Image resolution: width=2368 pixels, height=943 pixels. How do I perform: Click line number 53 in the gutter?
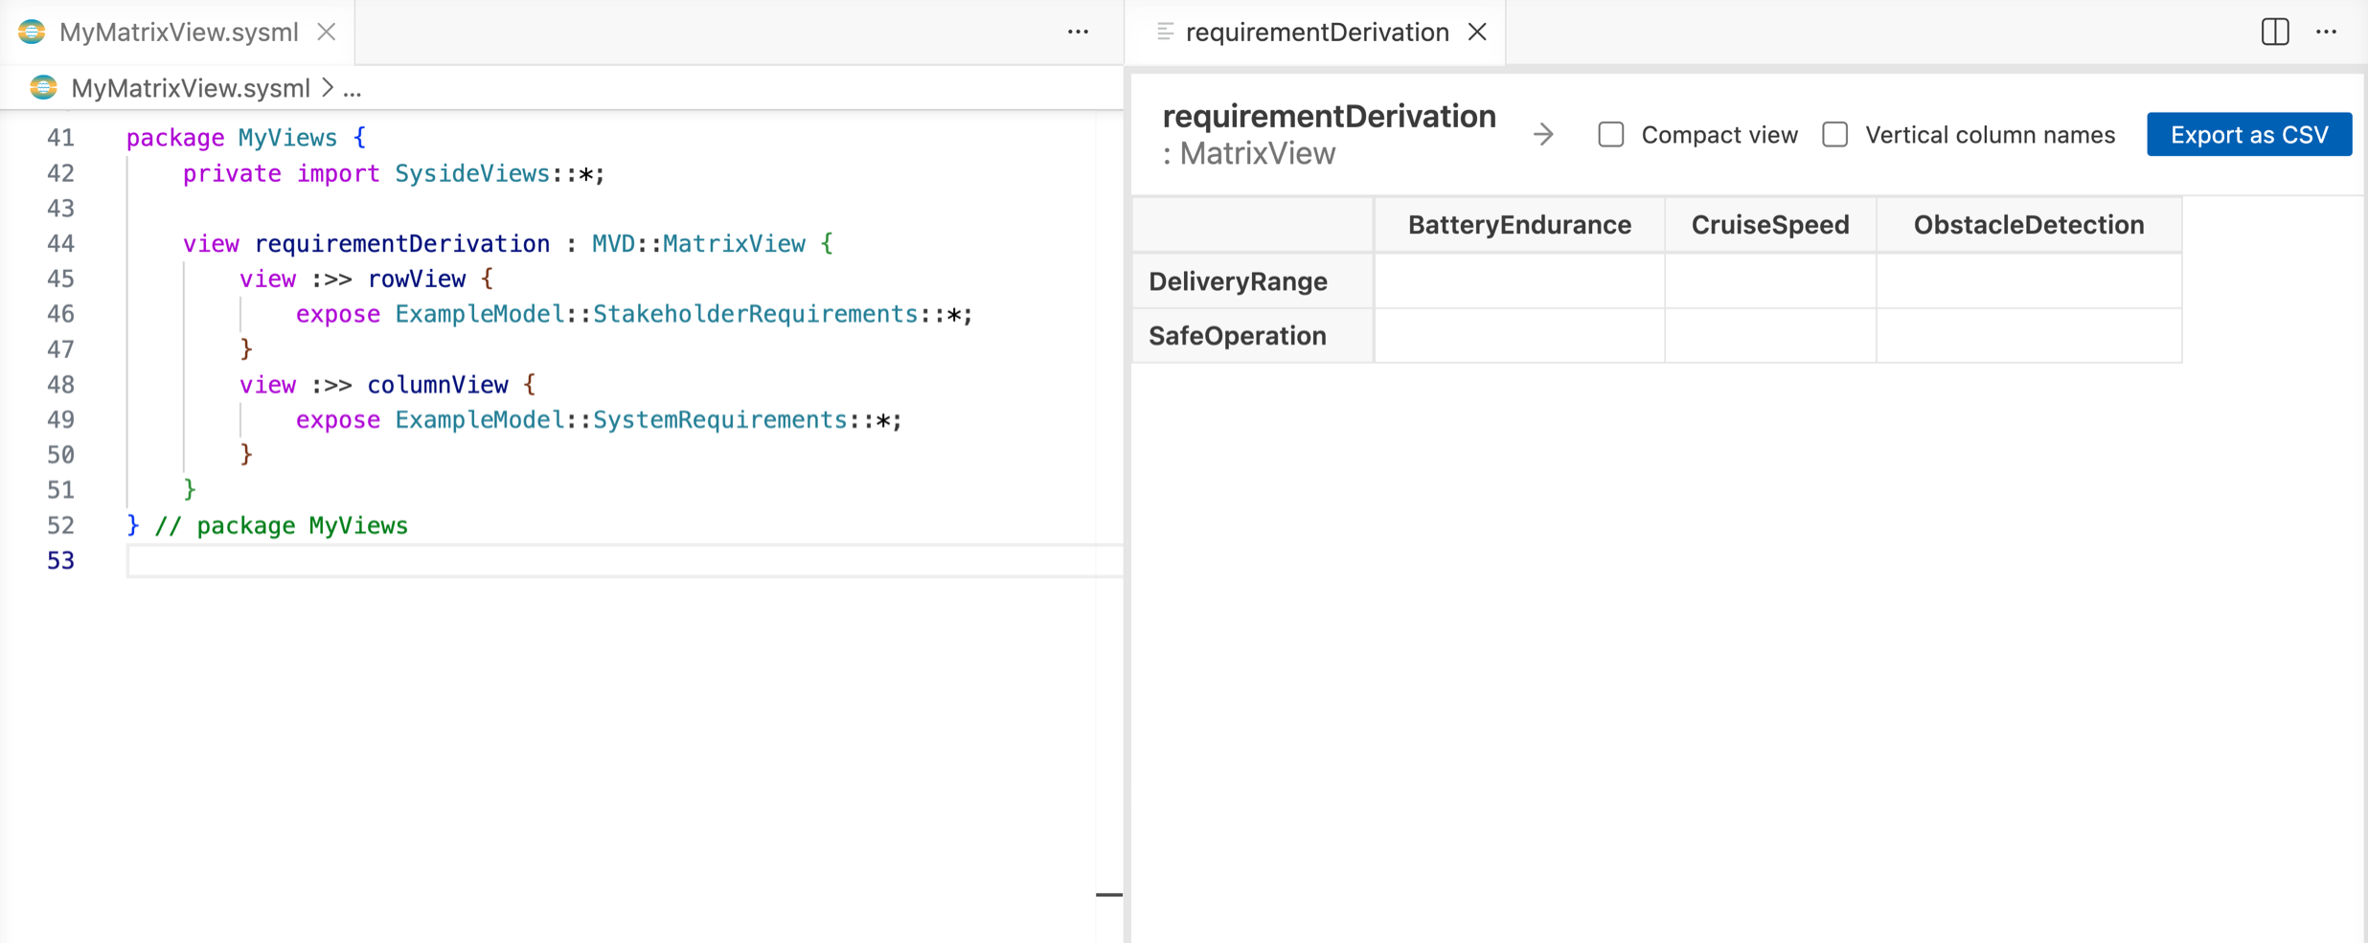tap(60, 561)
